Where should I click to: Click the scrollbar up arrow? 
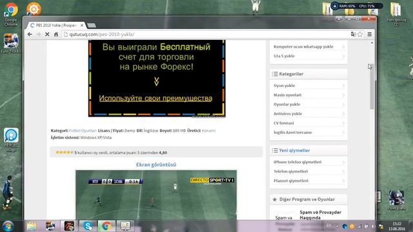372,43
